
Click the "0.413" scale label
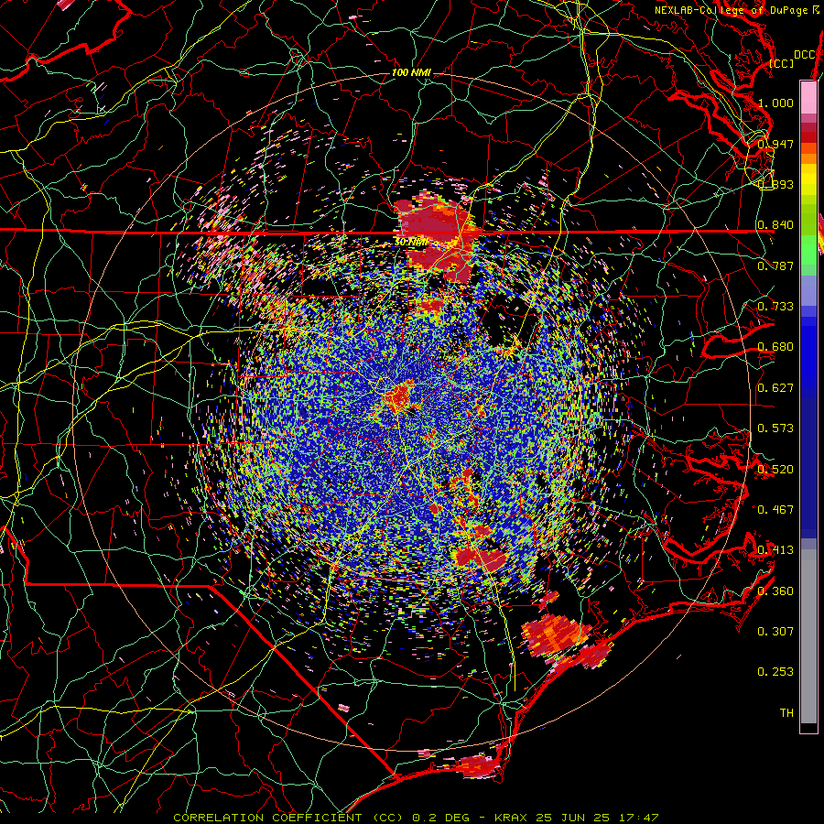pyautogui.click(x=775, y=549)
